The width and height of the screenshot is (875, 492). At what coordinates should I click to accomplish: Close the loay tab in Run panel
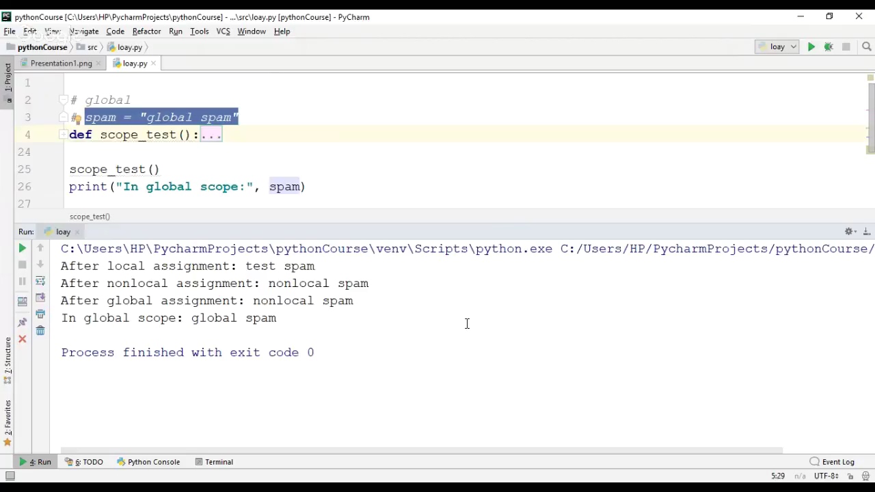pos(78,232)
